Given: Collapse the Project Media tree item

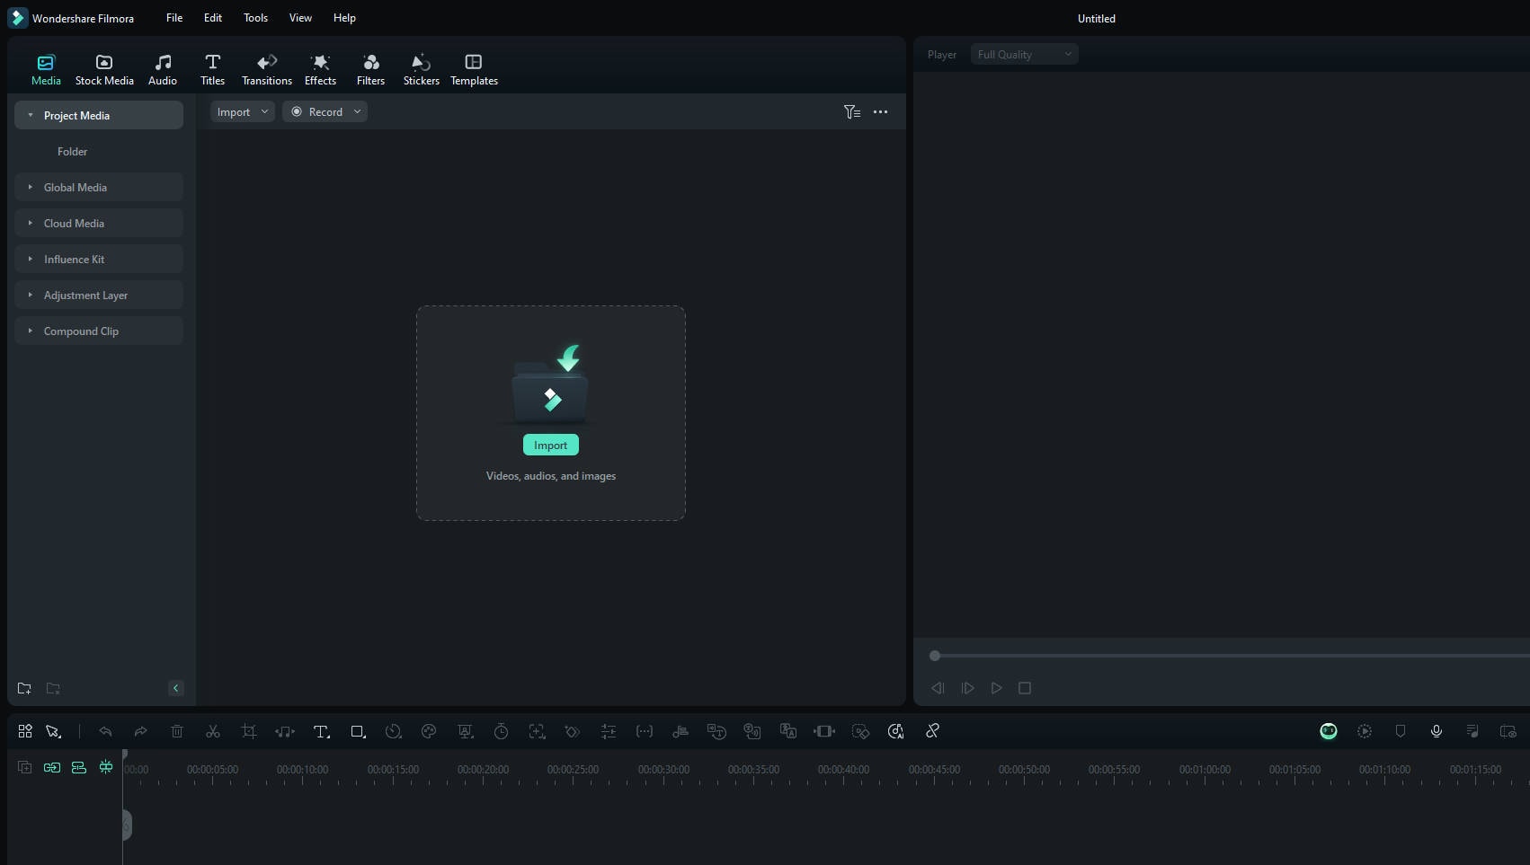Looking at the screenshot, I should click(31, 115).
